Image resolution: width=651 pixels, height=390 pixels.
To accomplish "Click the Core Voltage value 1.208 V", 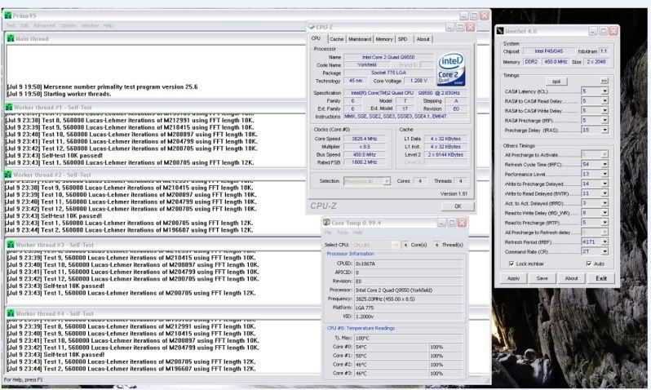I will [418, 81].
